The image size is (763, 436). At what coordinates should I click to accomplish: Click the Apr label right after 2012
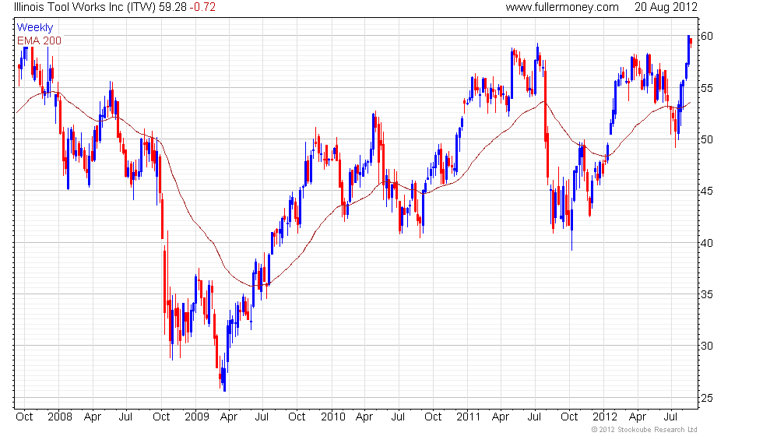[638, 417]
